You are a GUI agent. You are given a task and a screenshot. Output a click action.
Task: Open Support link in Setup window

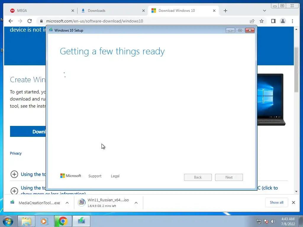pyautogui.click(x=95, y=176)
